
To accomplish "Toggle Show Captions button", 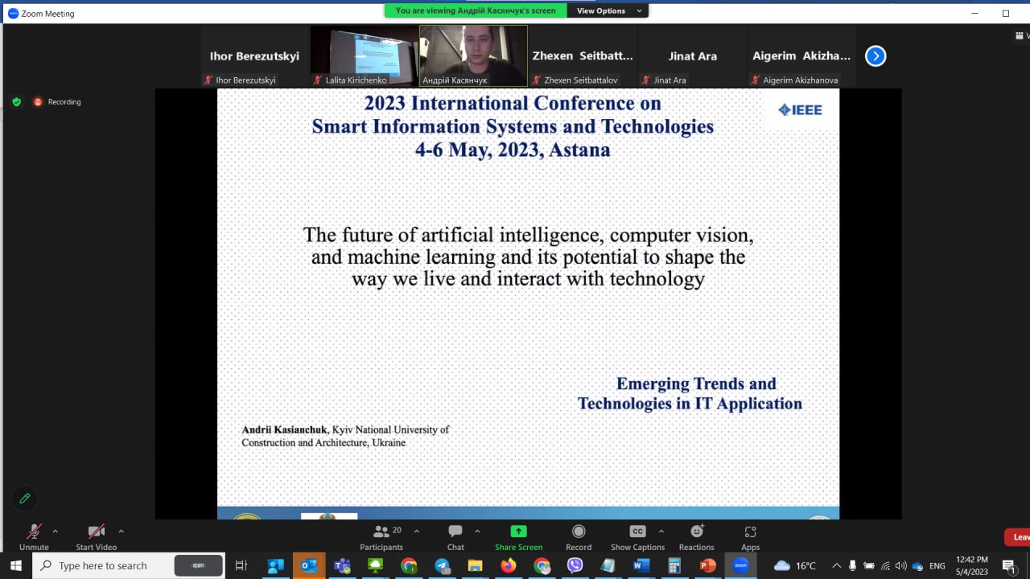I will point(637,536).
